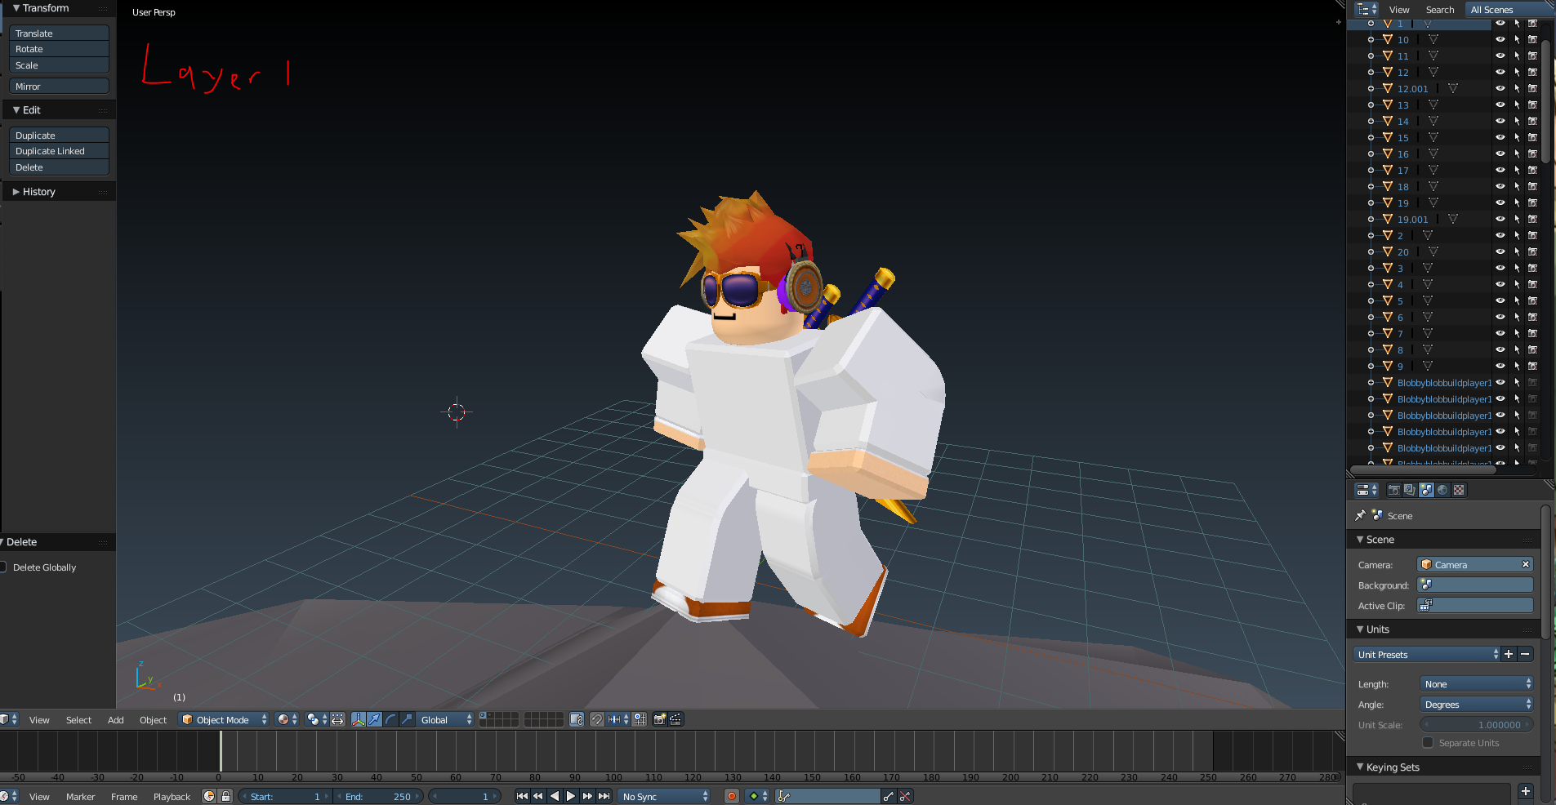This screenshot has width=1556, height=805.
Task: Hide object 10 using its eye icon
Action: pos(1500,39)
